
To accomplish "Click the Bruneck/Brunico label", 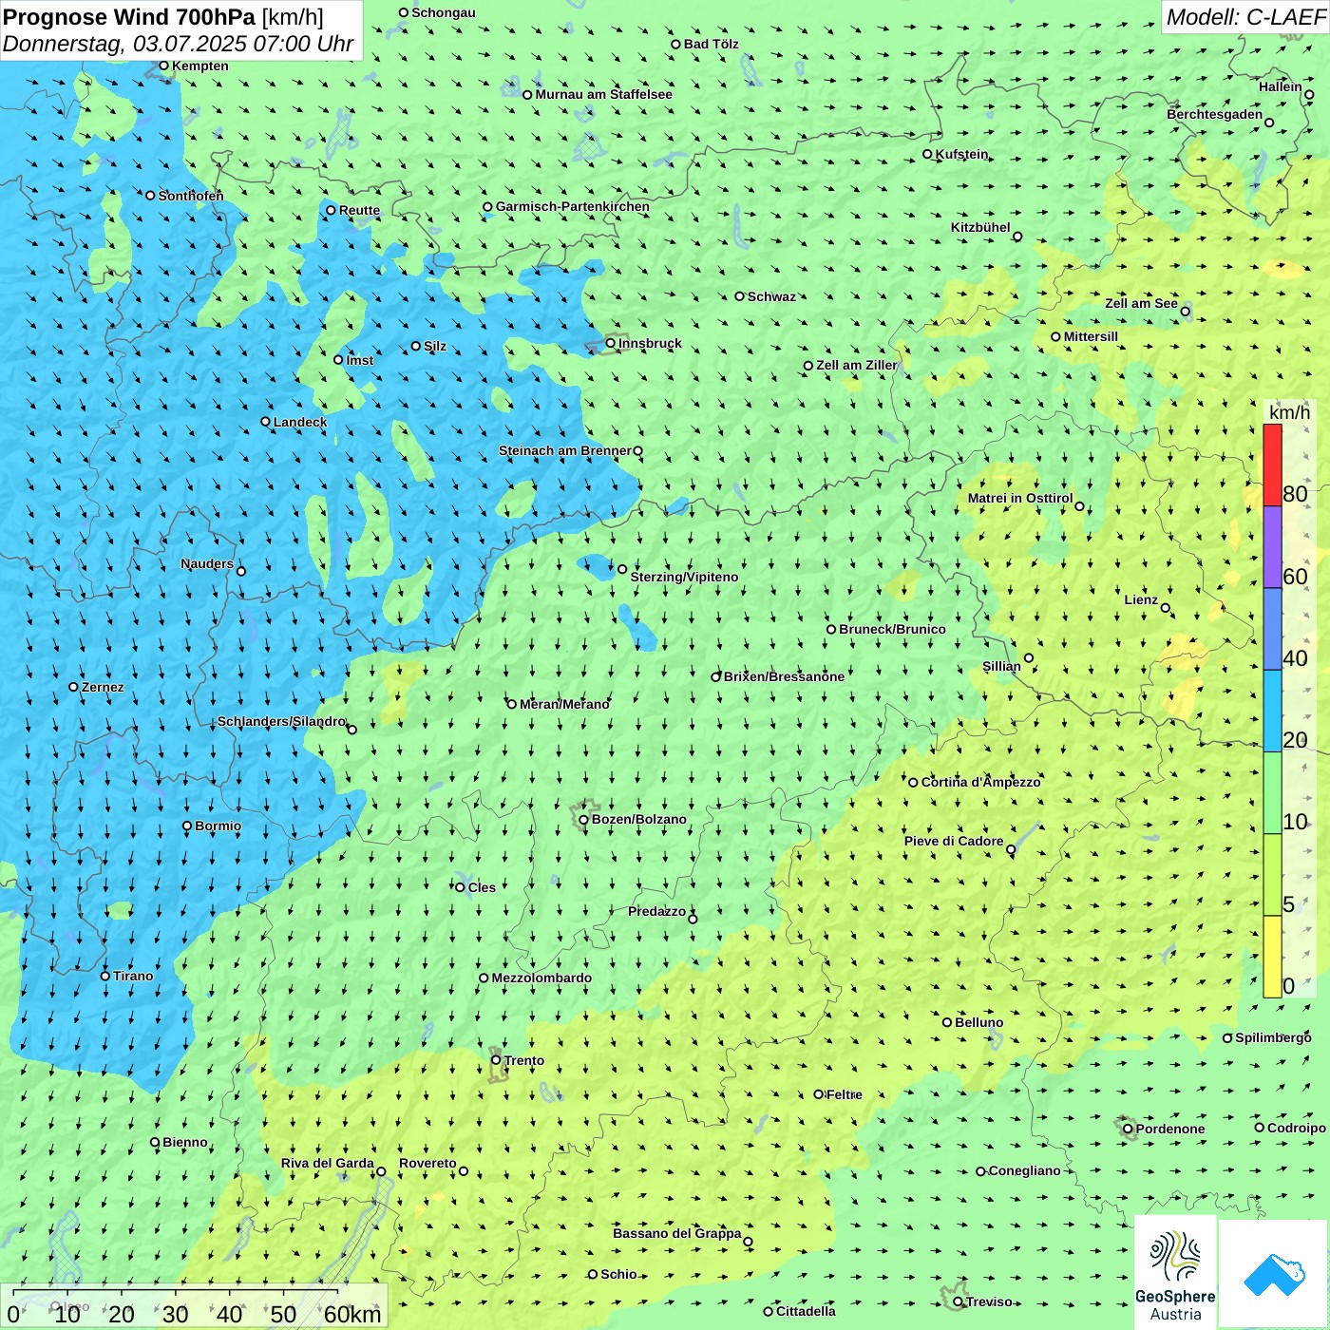I will (x=892, y=629).
